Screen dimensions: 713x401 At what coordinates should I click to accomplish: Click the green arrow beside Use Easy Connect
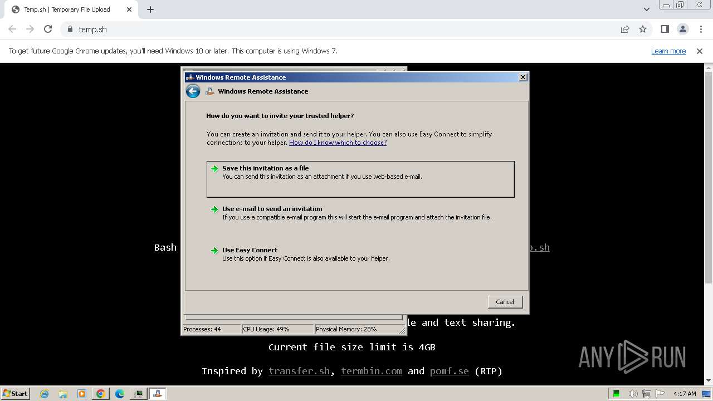click(214, 251)
